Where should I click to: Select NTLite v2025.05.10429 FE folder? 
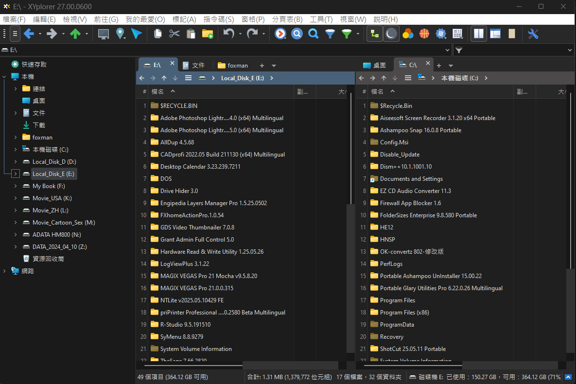click(192, 300)
